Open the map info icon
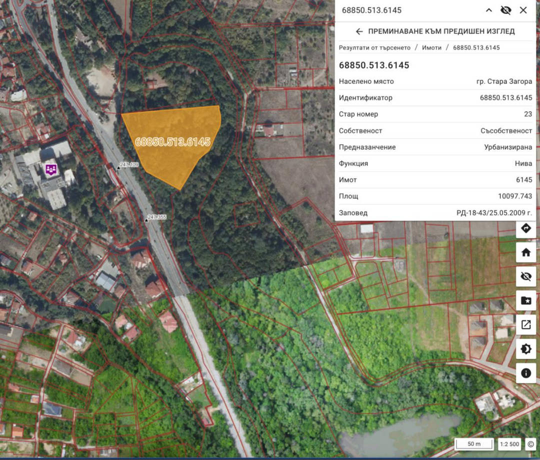Screen dimensions: 540x460 pos(525,373)
